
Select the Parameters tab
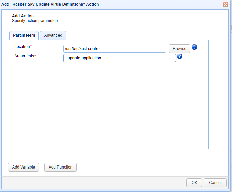[x=24, y=35]
